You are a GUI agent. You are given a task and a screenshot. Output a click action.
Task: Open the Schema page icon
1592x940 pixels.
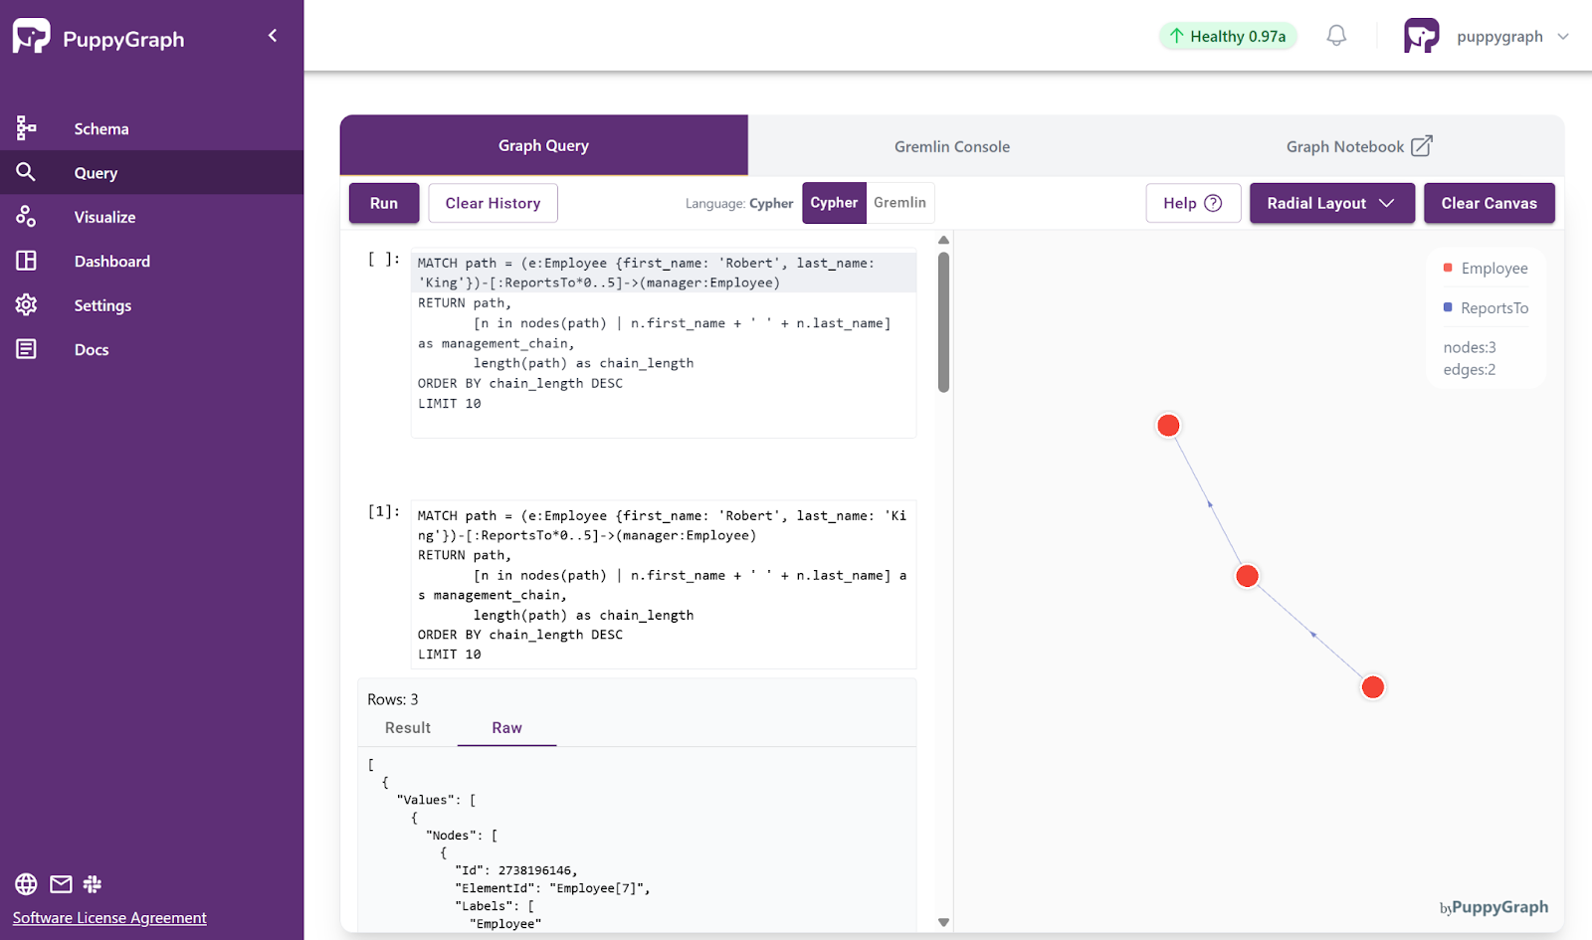26,128
